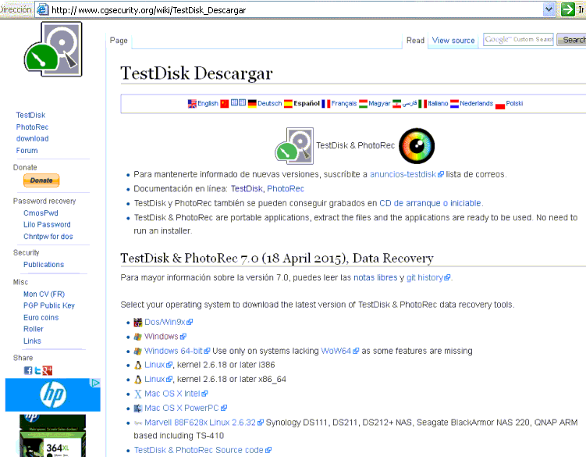The height and width of the screenshot is (457, 586).
Task: Open the View source tab
Action: 453,41
